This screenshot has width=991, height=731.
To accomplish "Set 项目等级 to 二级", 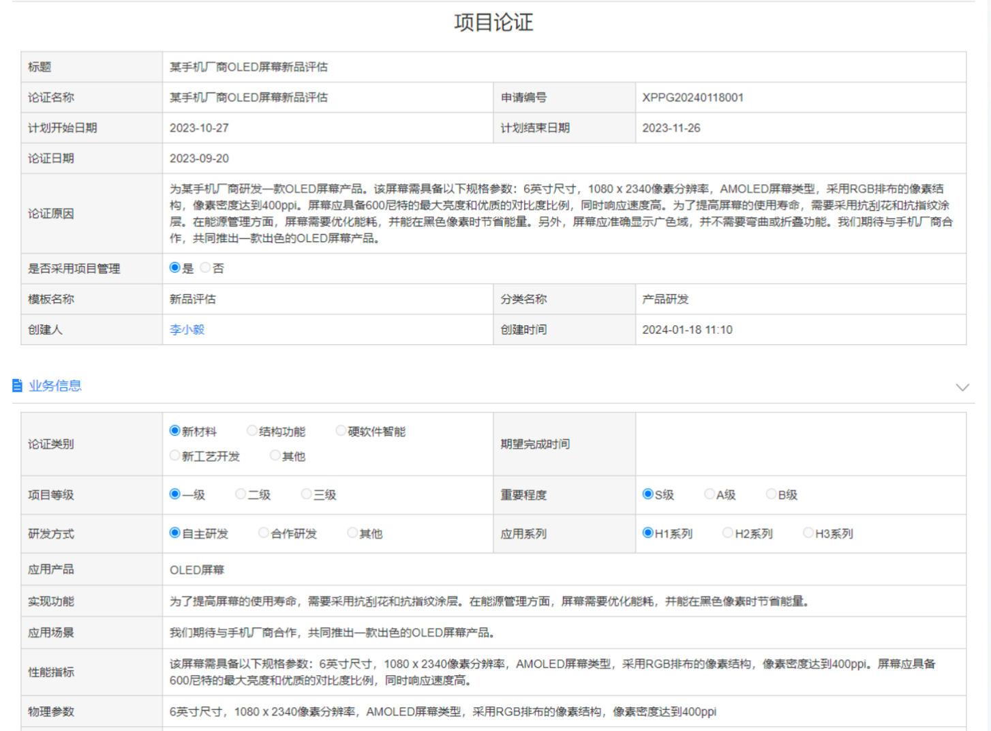I will pyautogui.click(x=241, y=494).
